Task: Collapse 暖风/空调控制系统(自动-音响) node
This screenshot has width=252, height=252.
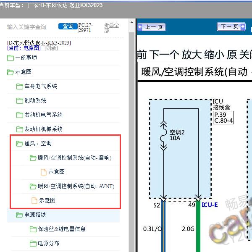Action: (75, 157)
